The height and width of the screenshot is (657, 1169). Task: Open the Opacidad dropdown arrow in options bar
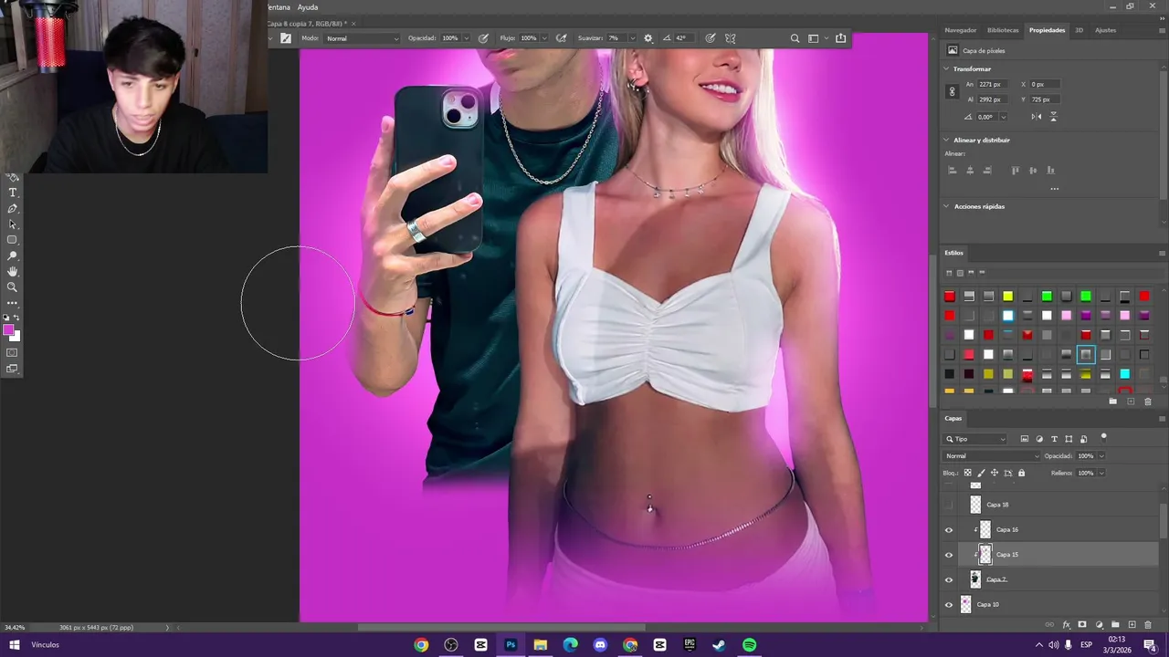point(466,38)
